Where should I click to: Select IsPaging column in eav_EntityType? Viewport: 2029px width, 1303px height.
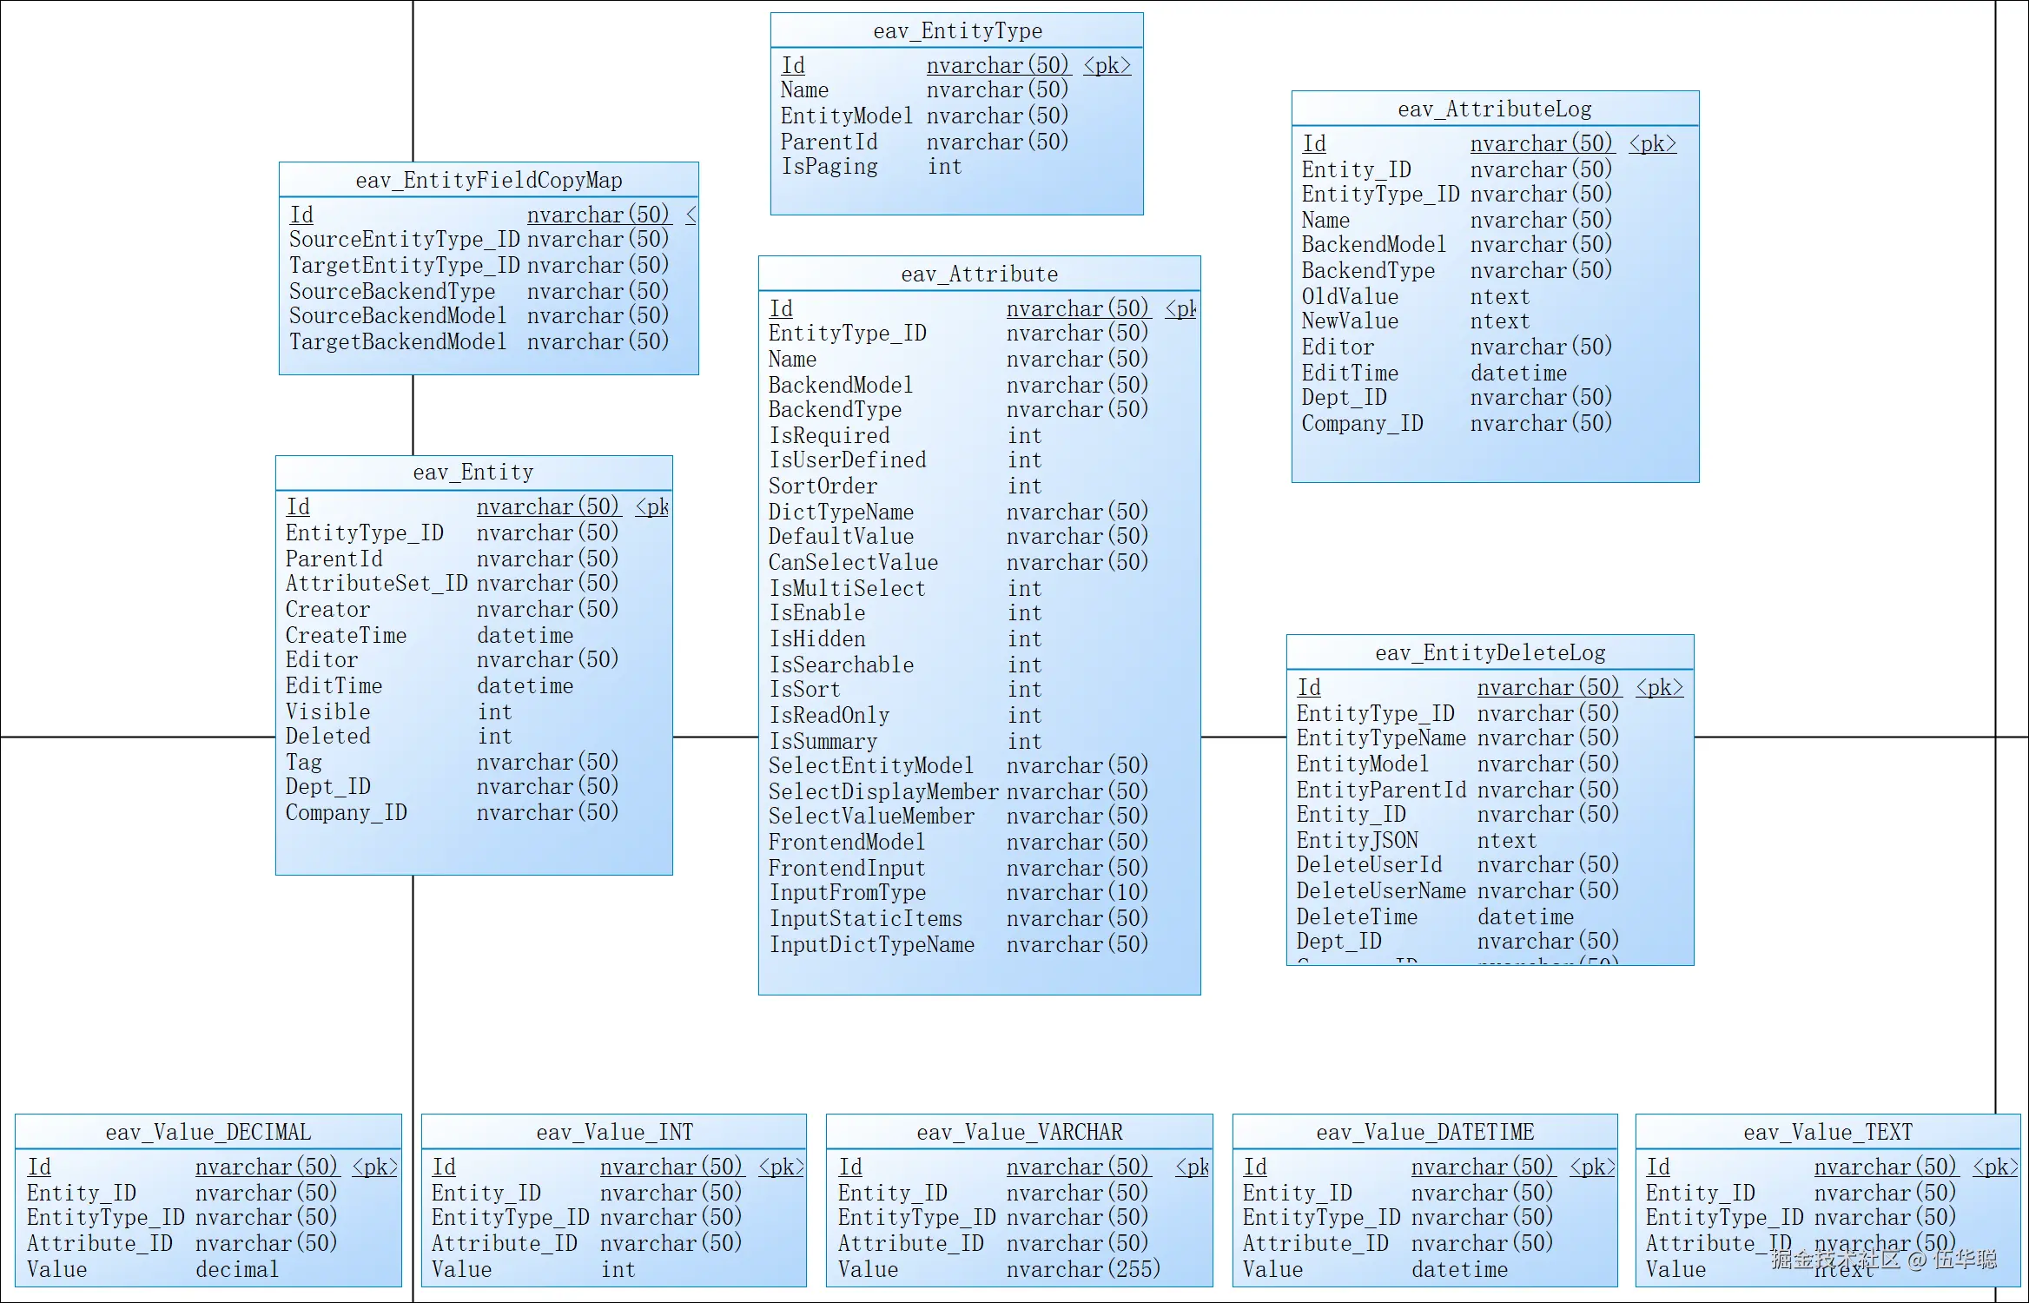point(829,167)
